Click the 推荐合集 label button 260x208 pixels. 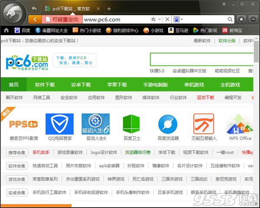[17, 152]
